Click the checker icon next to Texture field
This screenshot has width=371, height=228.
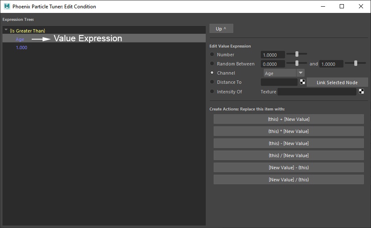tap(361, 91)
